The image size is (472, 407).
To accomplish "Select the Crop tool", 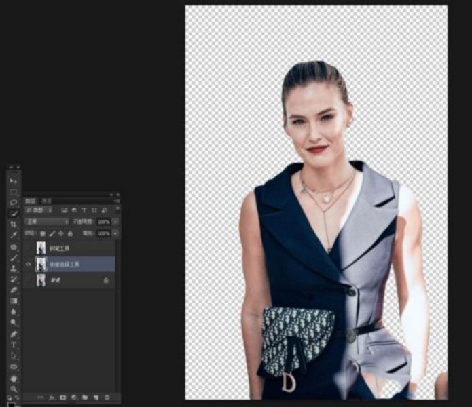I will (x=14, y=225).
